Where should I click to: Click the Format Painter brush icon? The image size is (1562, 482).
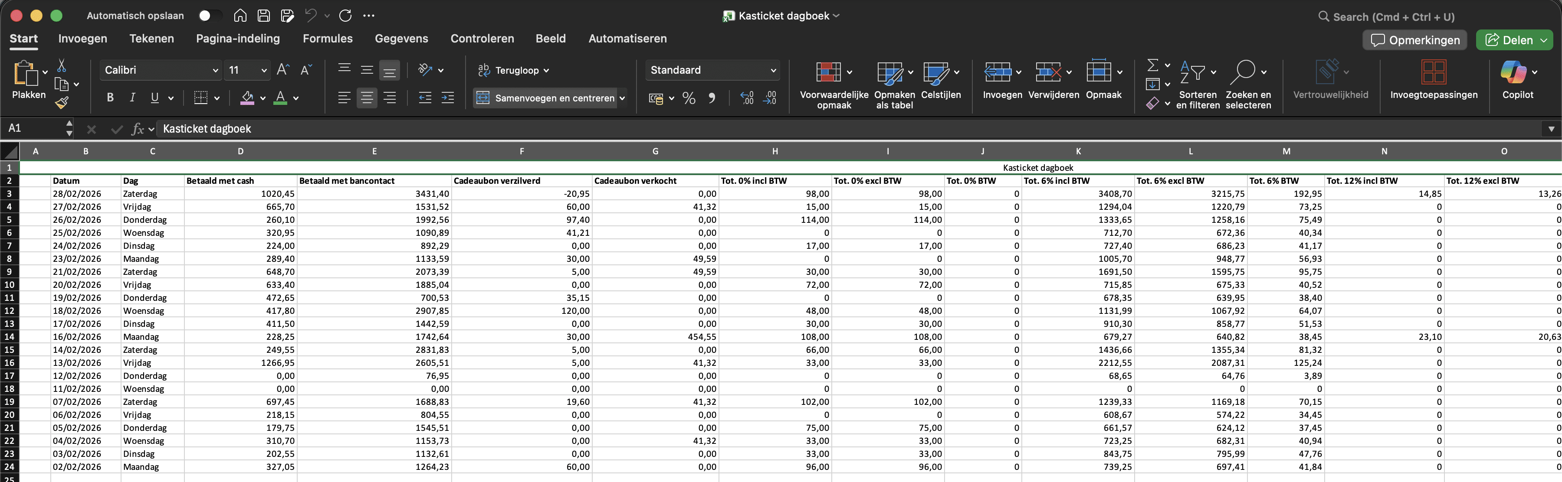(61, 103)
